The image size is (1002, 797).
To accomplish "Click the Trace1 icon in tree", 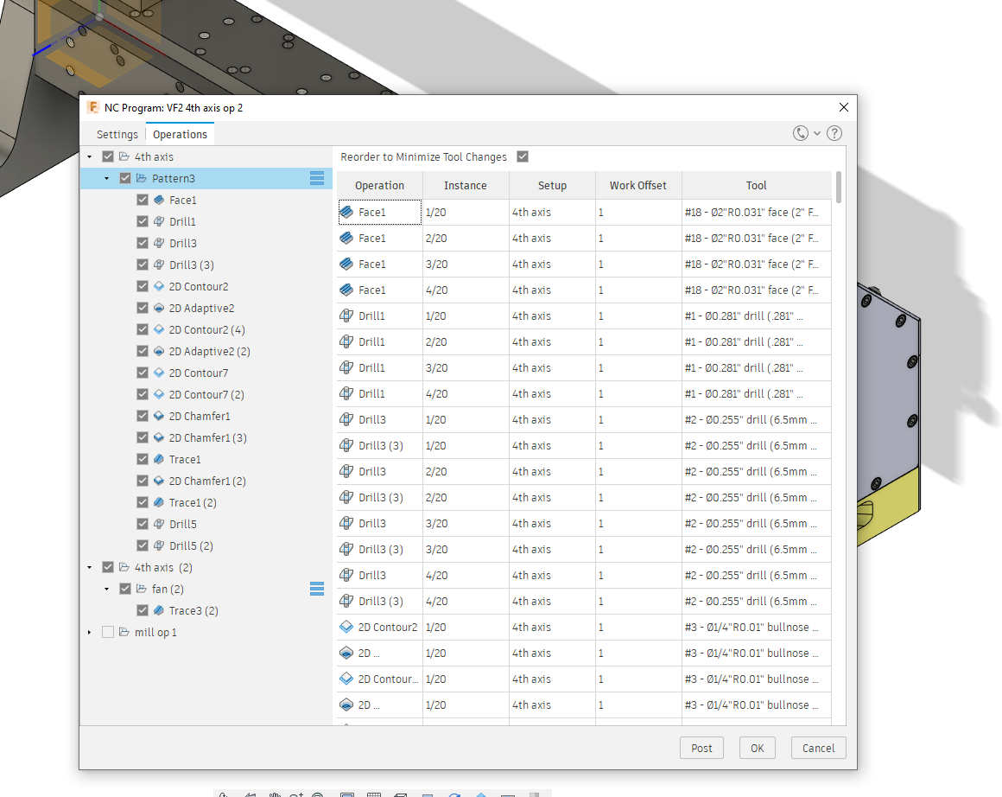I will pyautogui.click(x=159, y=459).
